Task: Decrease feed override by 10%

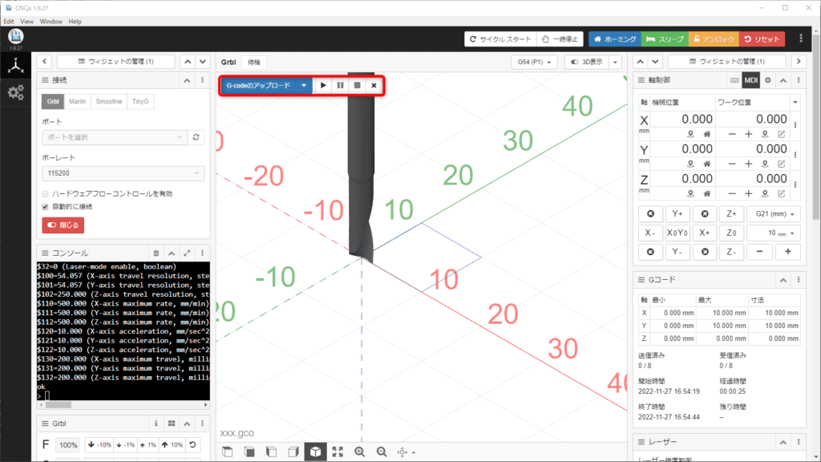Action: [x=99, y=444]
